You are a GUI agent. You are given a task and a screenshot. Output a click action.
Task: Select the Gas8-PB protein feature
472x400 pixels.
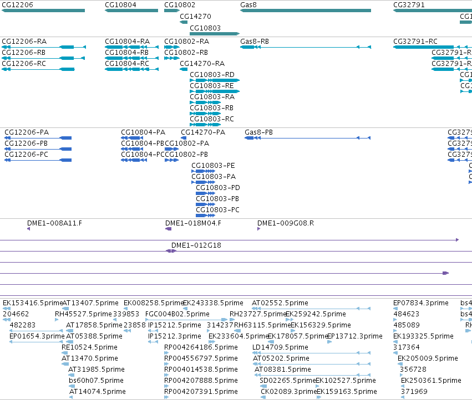tap(308, 138)
